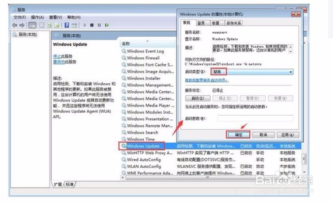Click the 停止 link for this service
Viewport: 333px width, 202px height.
(x=56, y=56)
